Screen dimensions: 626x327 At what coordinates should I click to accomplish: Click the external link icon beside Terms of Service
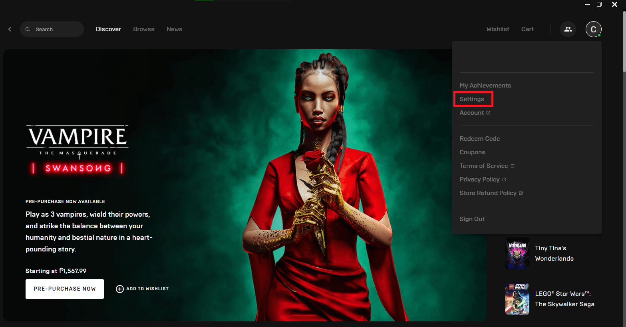513,166
